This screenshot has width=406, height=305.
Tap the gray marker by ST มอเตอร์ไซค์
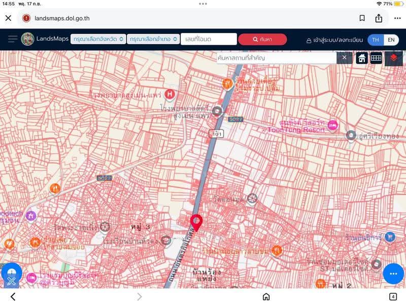pyautogui.click(x=376, y=264)
